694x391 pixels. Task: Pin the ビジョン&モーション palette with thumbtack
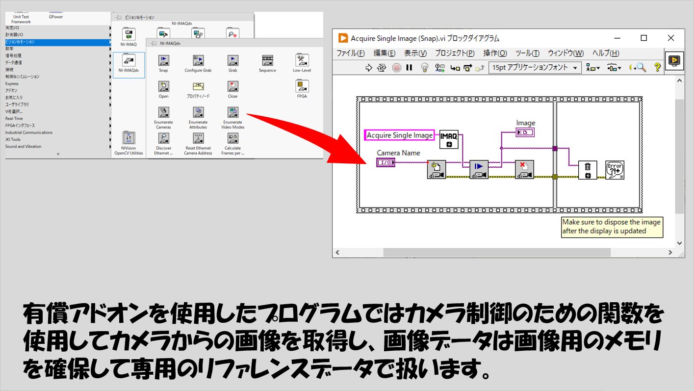tap(118, 17)
